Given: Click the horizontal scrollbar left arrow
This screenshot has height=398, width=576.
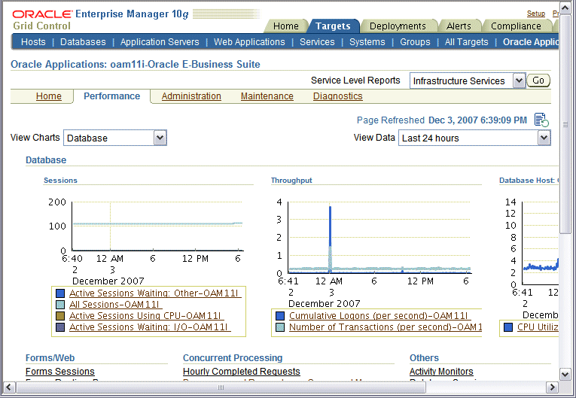Looking at the screenshot, I should tap(9, 387).
